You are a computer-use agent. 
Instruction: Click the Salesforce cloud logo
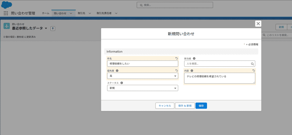[x=7, y=5]
